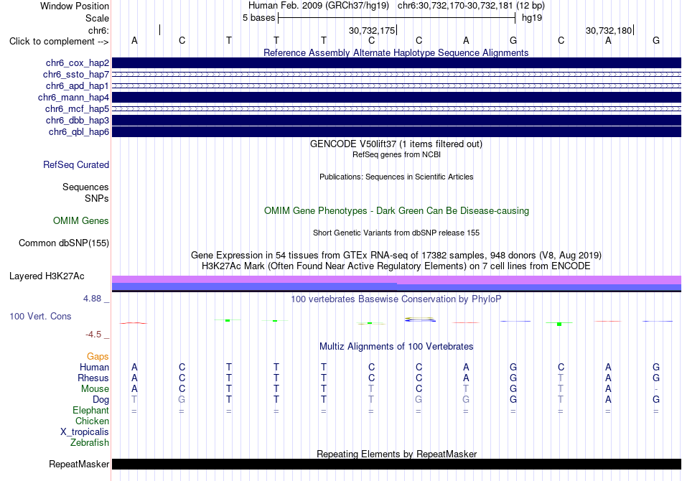This screenshot has width=682, height=481.
Task: Click the 4.88 PhyloP upper scale value
Action: click(x=92, y=299)
